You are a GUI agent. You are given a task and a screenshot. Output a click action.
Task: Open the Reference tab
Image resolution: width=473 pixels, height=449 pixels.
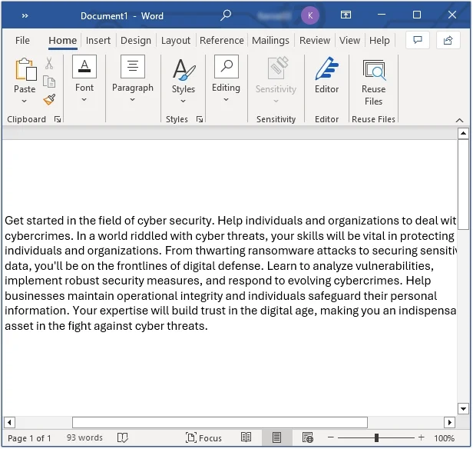click(222, 40)
